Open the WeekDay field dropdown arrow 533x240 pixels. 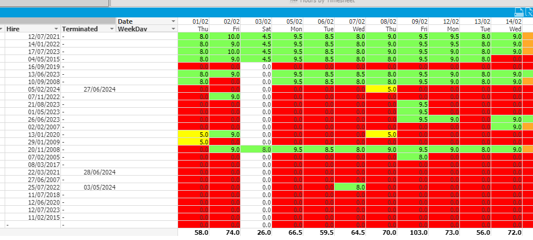pos(173,29)
